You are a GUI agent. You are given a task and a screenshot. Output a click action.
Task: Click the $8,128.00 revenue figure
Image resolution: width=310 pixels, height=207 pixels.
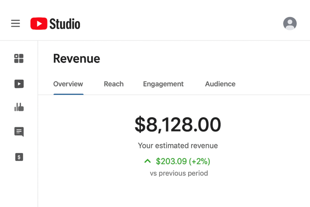click(178, 125)
